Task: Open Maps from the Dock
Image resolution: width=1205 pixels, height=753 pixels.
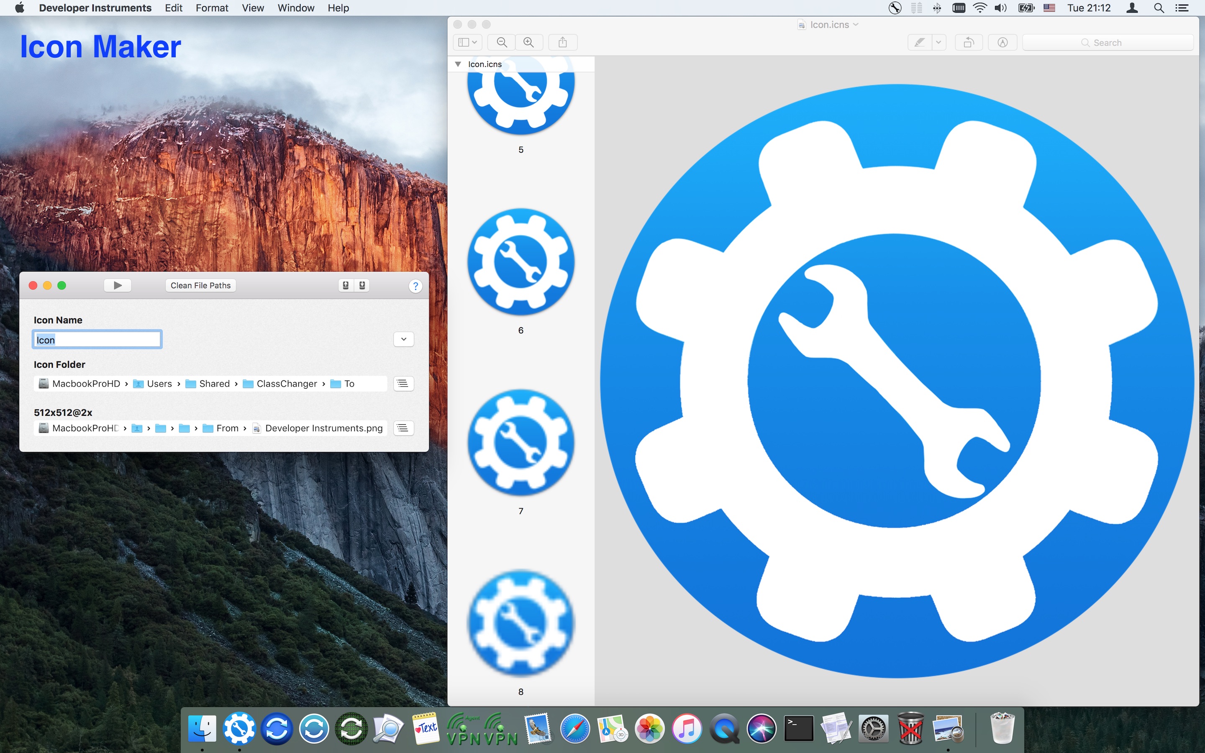Action: (613, 729)
